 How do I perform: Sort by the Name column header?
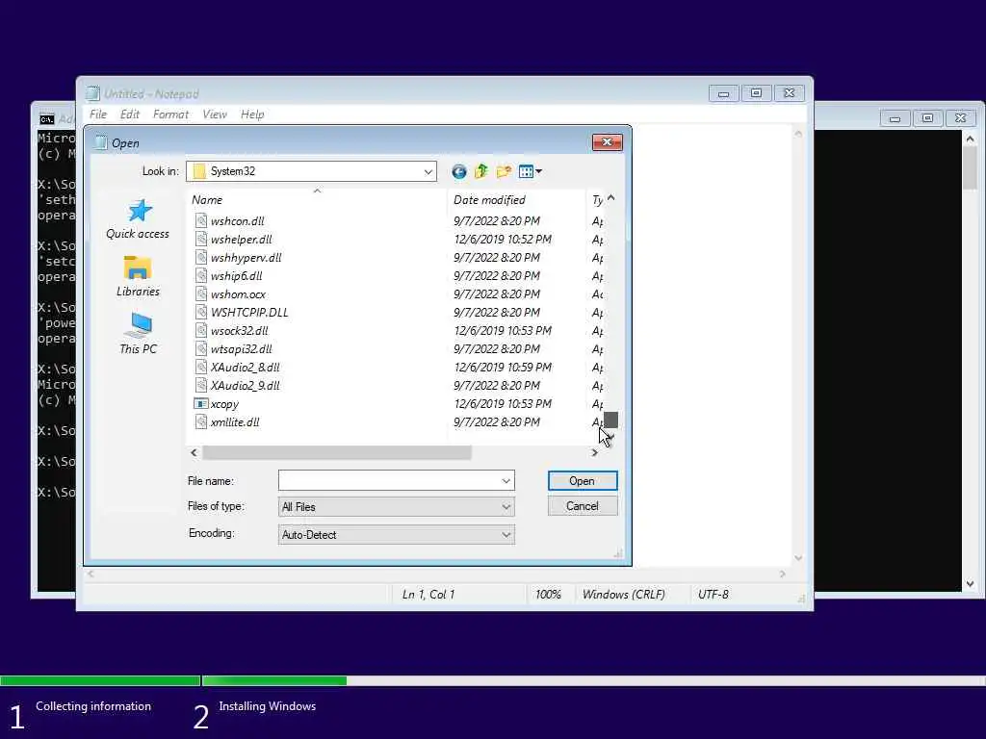318,200
